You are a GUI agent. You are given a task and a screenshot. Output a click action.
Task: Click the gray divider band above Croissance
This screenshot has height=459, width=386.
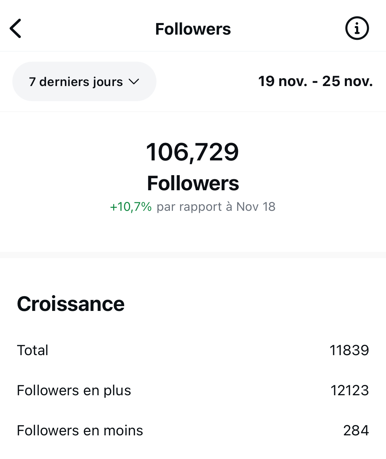[193, 255]
